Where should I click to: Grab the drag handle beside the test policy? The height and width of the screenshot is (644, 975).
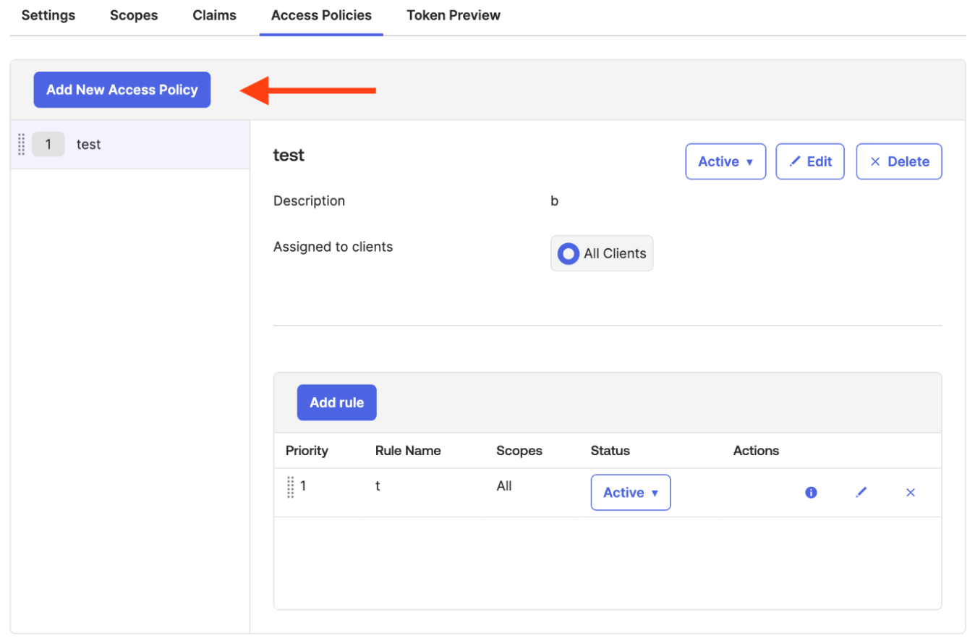pyautogui.click(x=22, y=145)
